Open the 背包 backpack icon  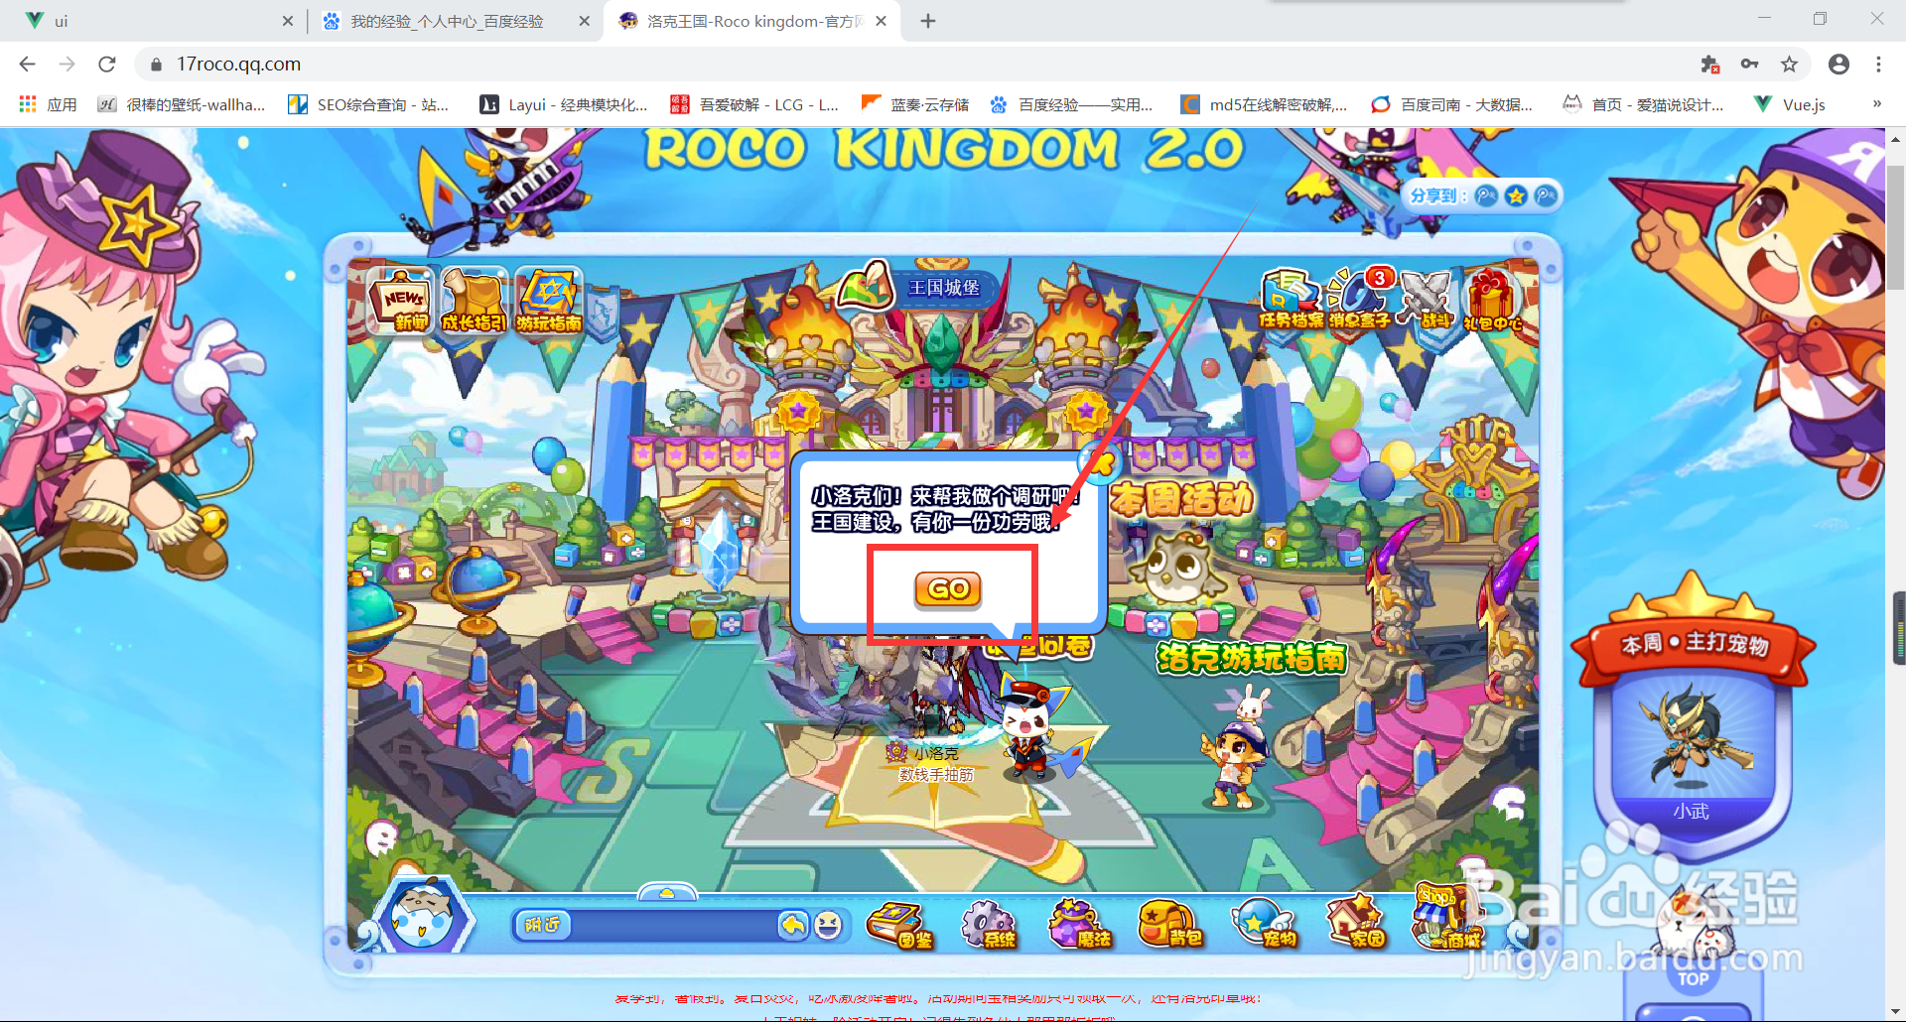[x=1169, y=925]
